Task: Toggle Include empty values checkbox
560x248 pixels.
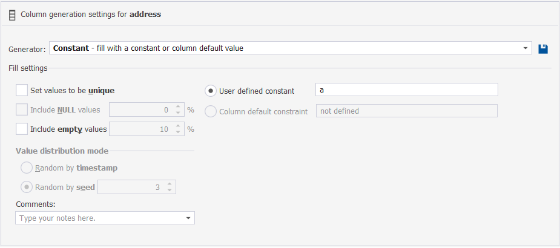Action: [x=22, y=129]
